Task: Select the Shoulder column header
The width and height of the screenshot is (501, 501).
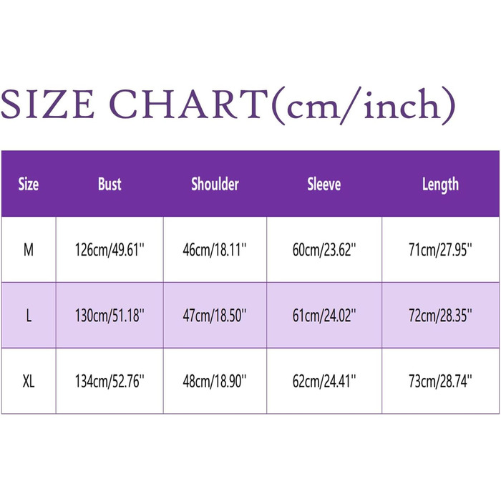Action: pyautogui.click(x=215, y=184)
